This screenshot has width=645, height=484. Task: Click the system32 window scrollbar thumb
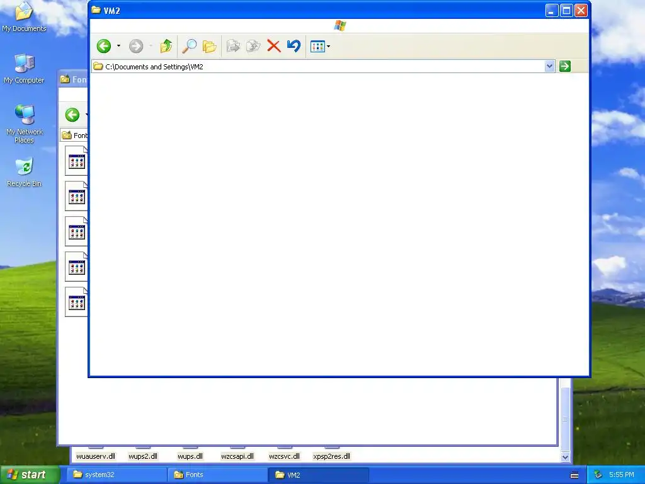click(x=565, y=419)
